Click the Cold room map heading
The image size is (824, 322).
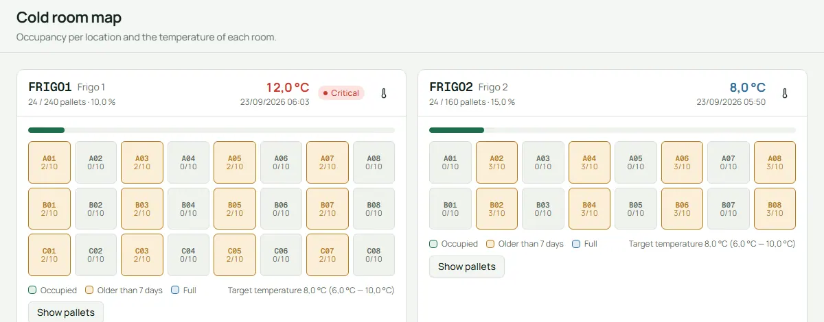(69, 18)
